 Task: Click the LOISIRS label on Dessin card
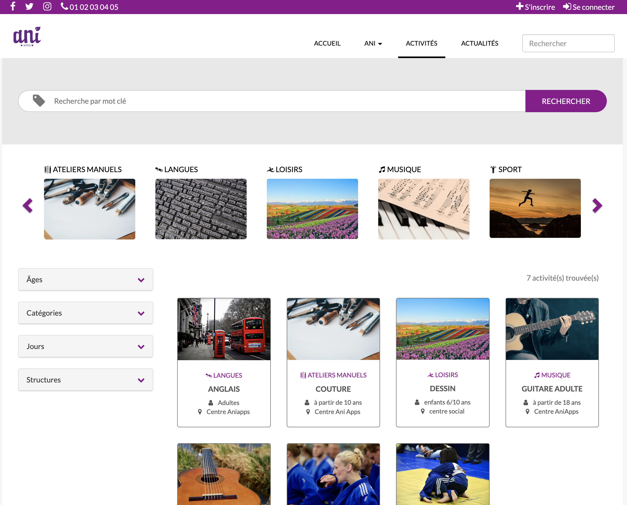coord(443,375)
